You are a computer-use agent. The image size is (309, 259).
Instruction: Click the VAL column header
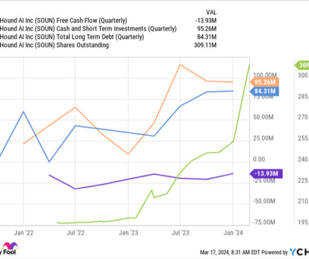(x=211, y=12)
